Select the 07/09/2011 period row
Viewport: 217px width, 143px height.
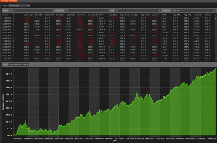[x=108, y=35]
